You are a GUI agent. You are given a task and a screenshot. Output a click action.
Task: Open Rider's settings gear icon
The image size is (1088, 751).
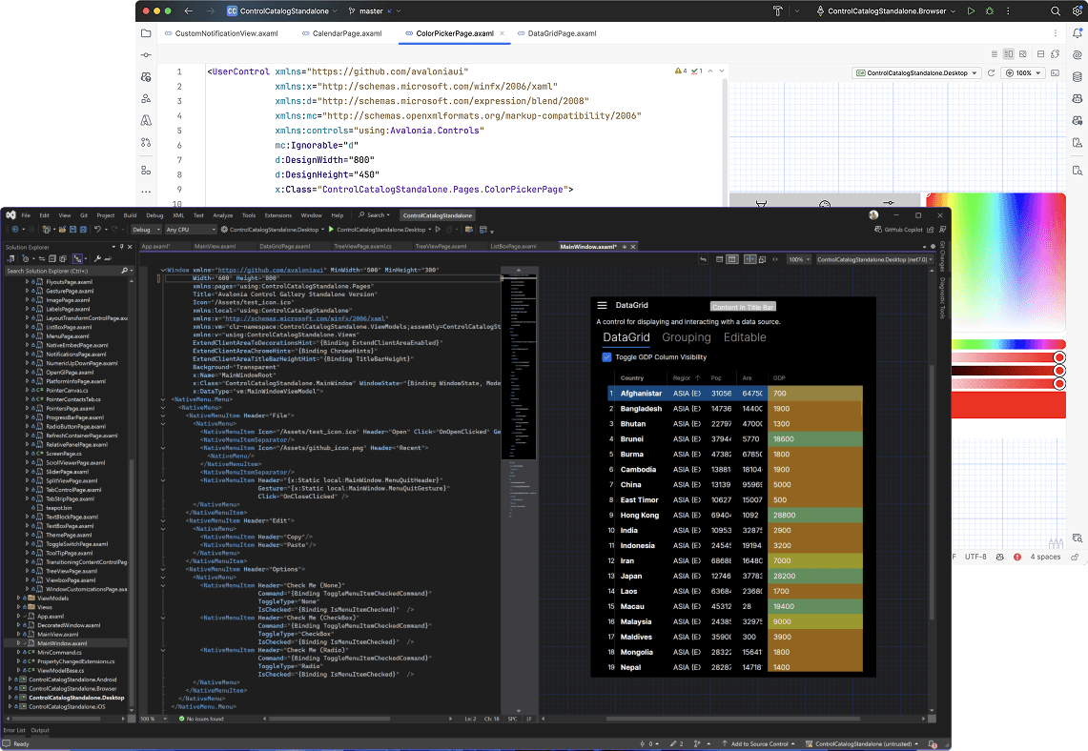pos(1078,10)
